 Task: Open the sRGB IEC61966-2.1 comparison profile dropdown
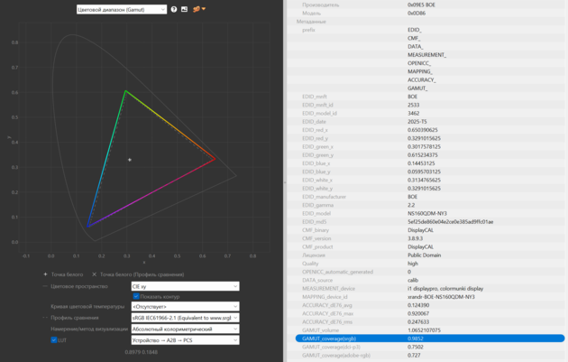[185, 318]
